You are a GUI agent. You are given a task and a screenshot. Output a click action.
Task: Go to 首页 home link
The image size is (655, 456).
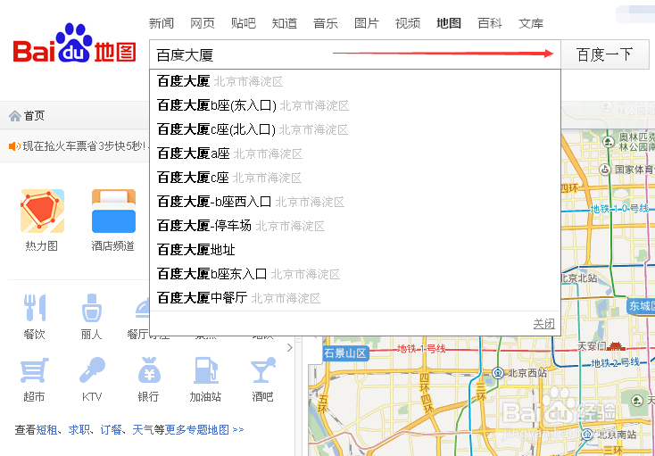pos(34,116)
